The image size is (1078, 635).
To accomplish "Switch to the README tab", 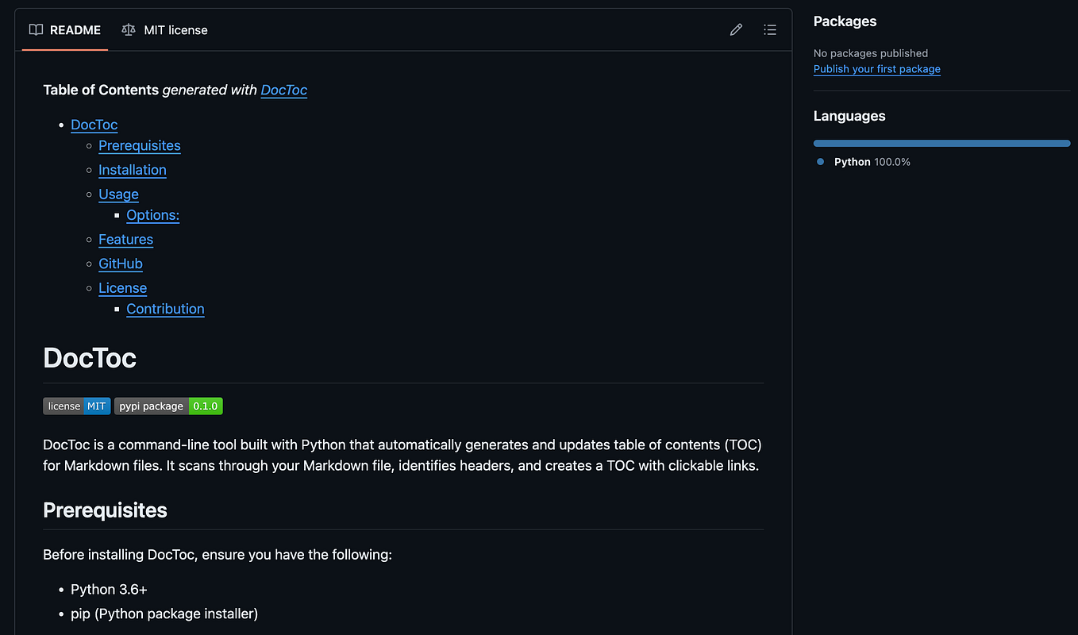I will [74, 29].
